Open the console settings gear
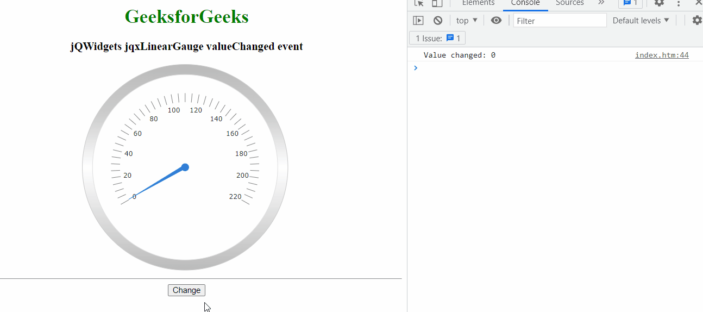 697,21
